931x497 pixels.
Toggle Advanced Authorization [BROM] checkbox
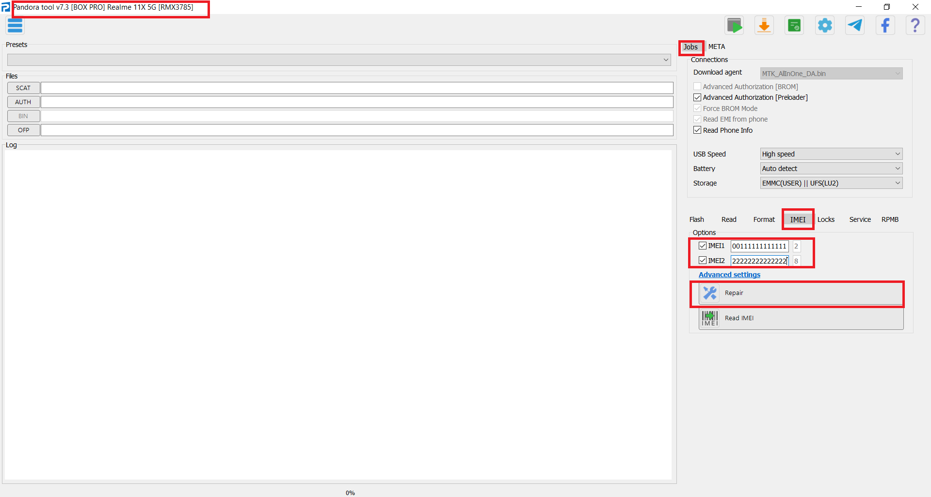697,87
